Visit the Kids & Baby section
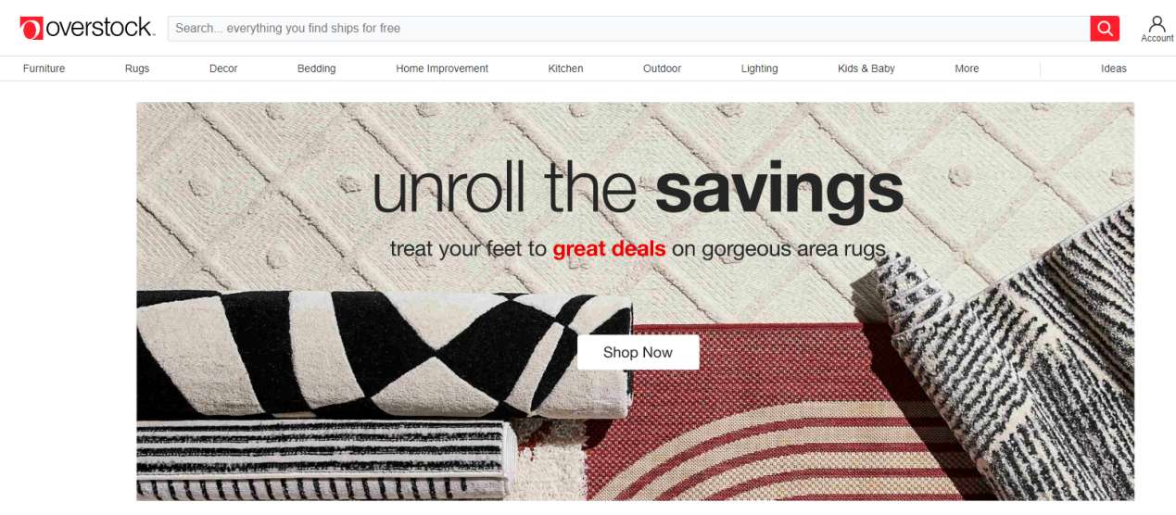This screenshot has height=515, width=1176. [866, 69]
